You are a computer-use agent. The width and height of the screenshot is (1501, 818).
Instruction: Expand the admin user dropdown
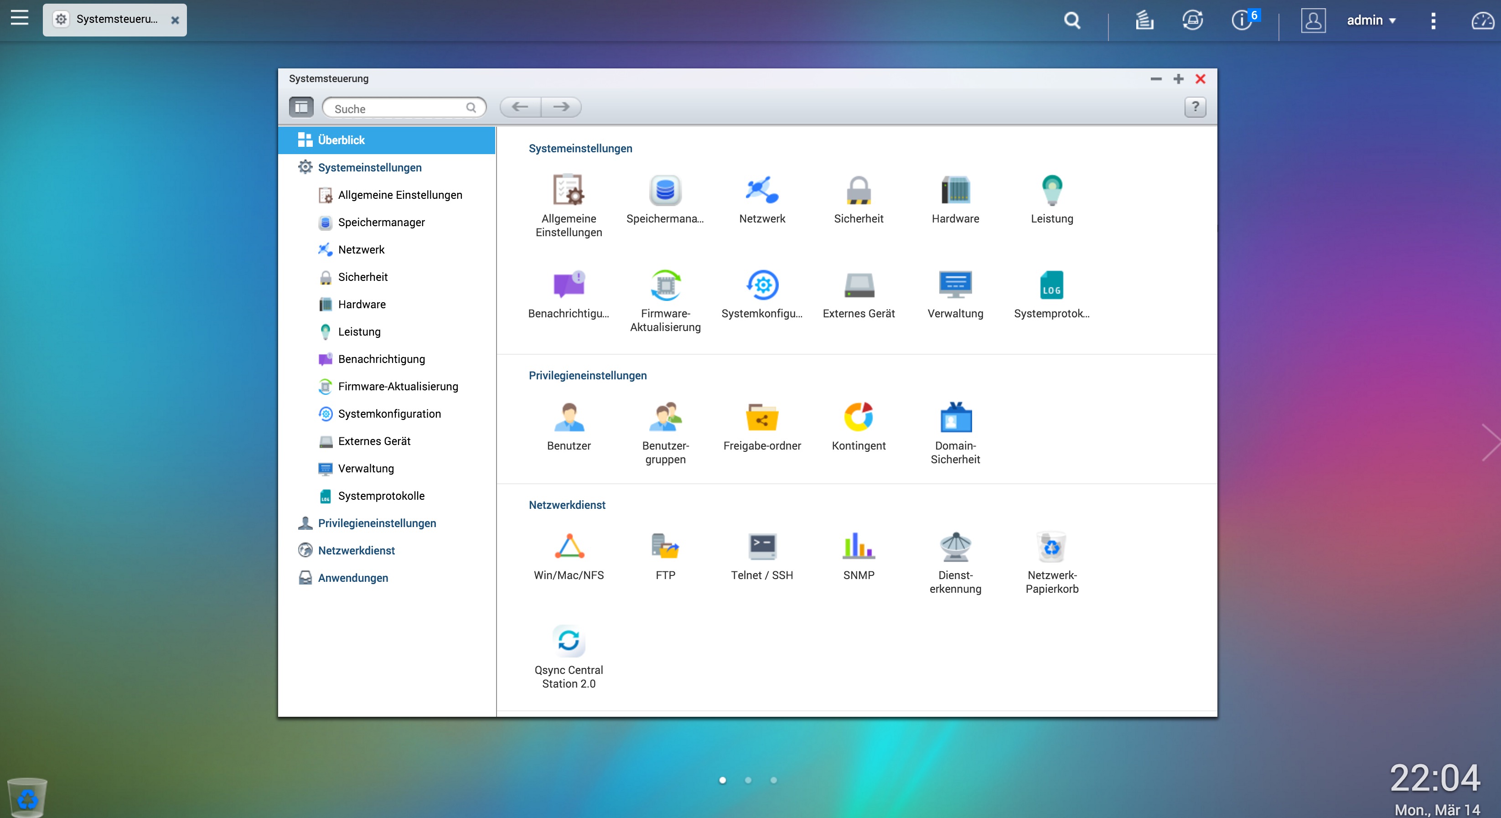[x=1371, y=21]
